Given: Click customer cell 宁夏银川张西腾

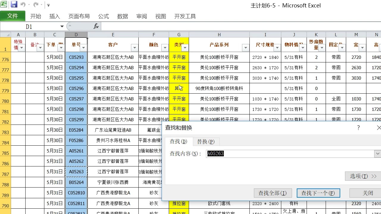Looking at the screenshot, I should pyautogui.click(x=113, y=182).
